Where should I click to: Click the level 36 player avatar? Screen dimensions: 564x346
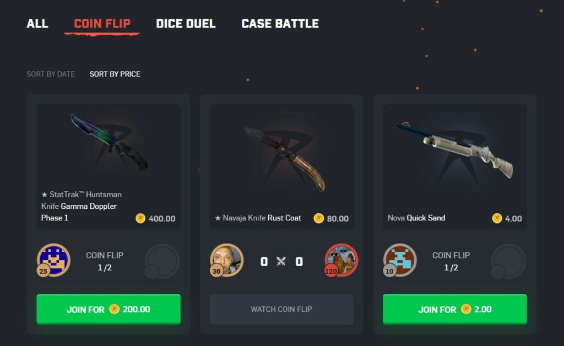[227, 260]
